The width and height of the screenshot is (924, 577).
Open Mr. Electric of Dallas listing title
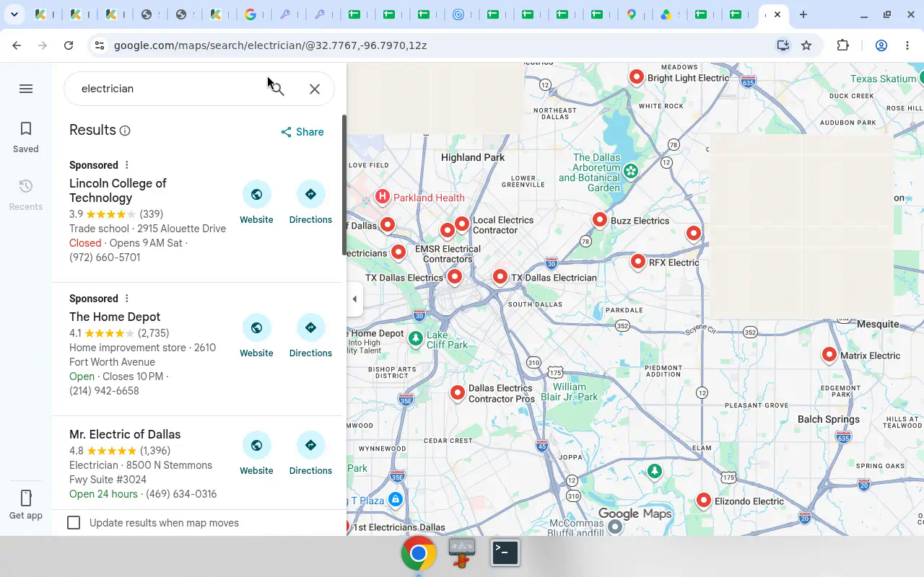(x=125, y=434)
